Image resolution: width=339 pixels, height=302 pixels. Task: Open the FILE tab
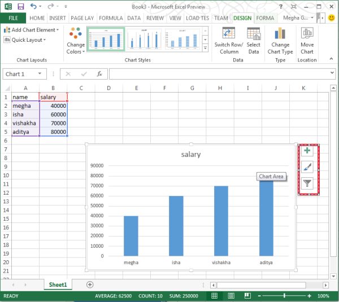tap(12, 18)
